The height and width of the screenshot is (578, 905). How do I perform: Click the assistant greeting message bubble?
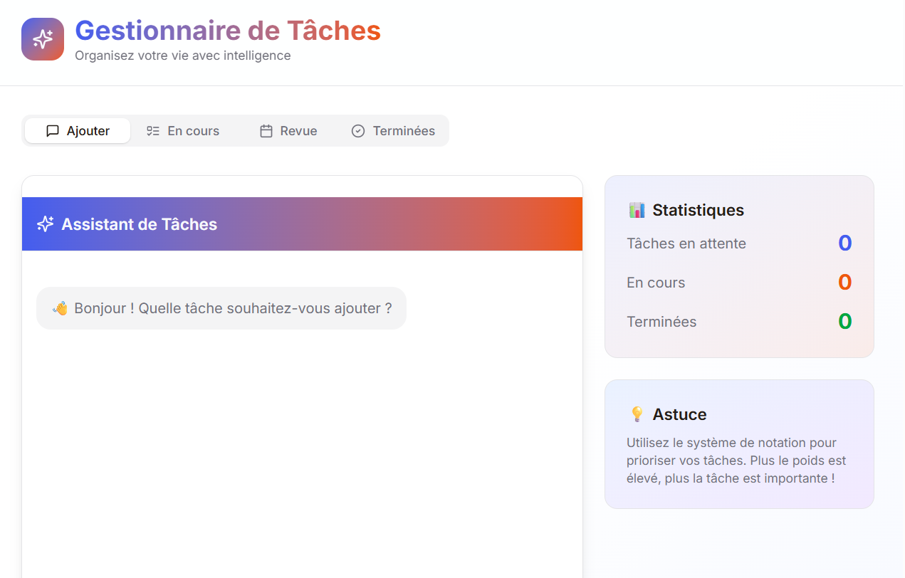click(x=221, y=308)
